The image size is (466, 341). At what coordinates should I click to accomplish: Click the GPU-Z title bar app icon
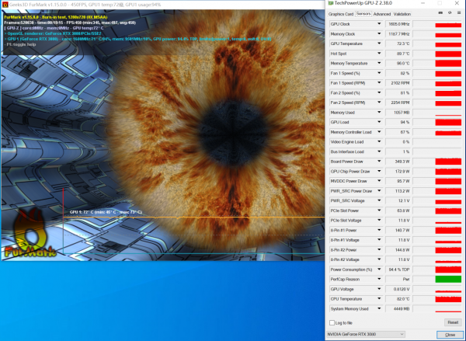click(x=331, y=4)
